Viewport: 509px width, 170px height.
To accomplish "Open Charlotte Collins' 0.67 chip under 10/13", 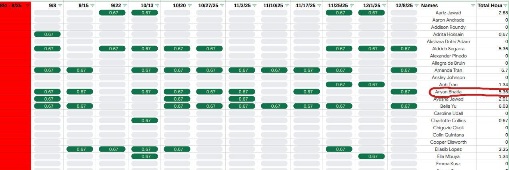I will click(x=144, y=121).
